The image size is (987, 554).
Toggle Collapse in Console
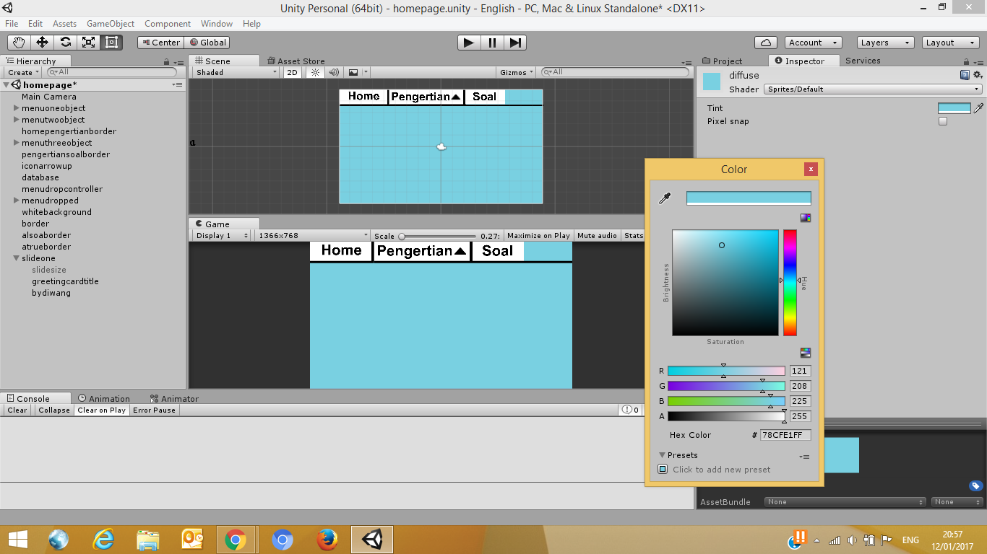tap(54, 410)
